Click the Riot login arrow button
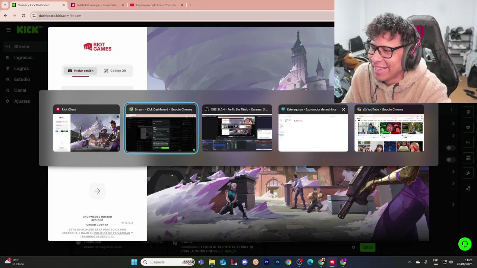 coord(97,191)
